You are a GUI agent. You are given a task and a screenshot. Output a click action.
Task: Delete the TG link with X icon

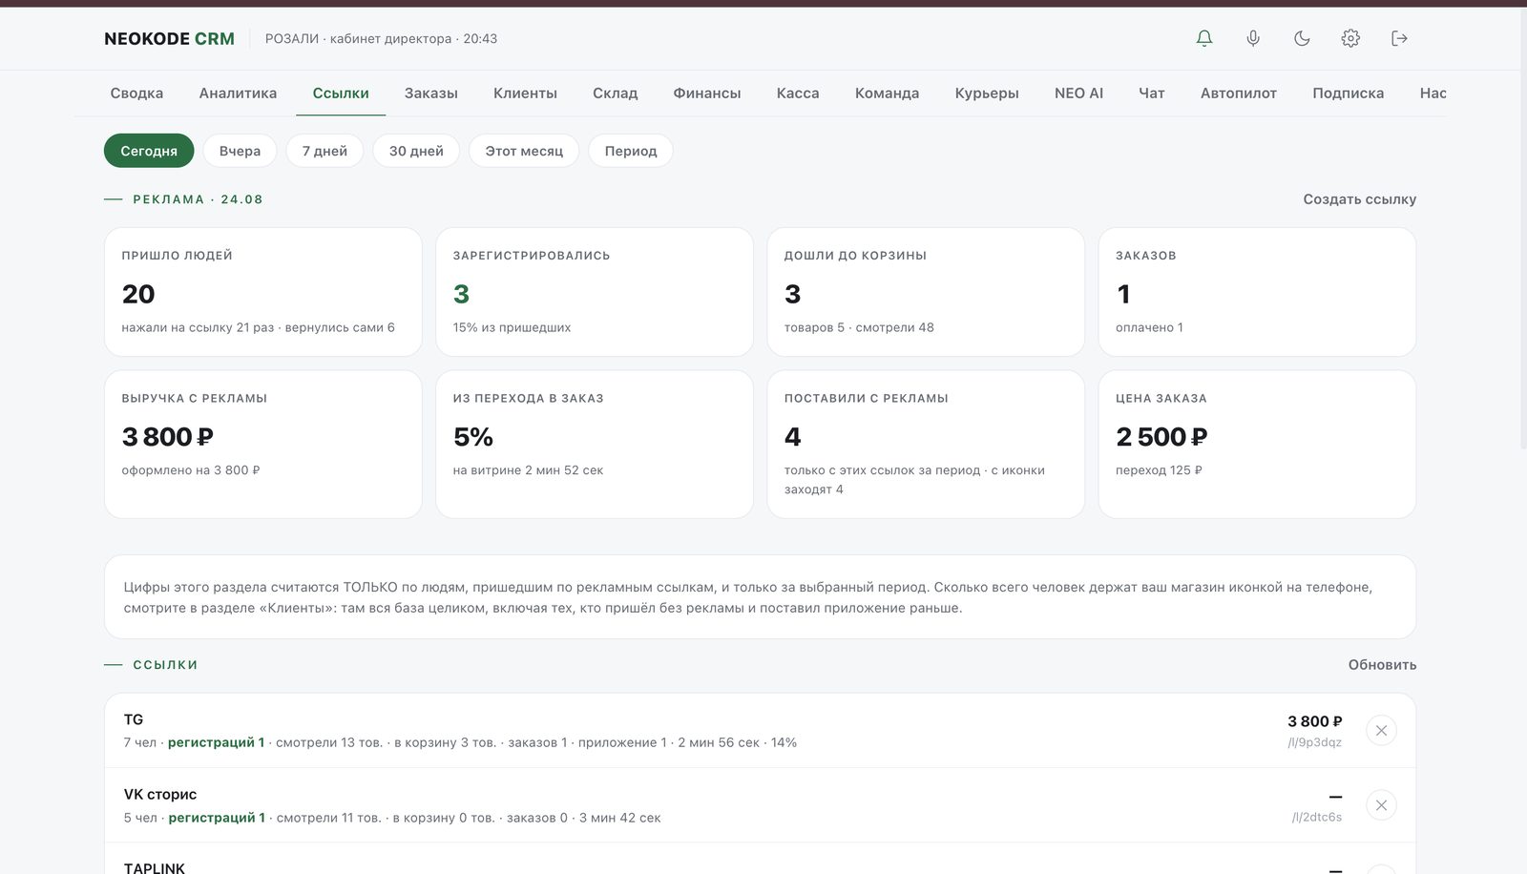[x=1381, y=730]
